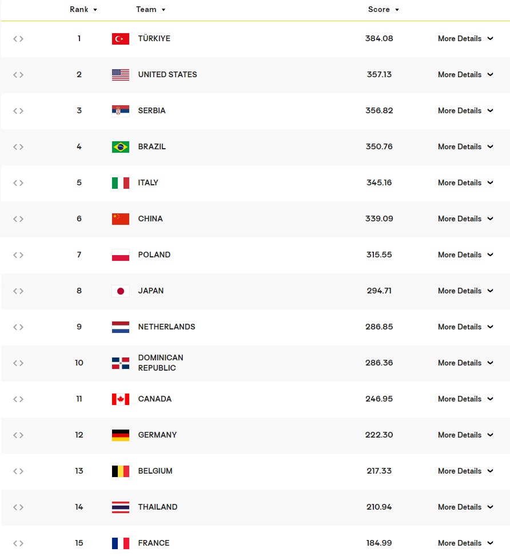Sort table by Rank column
Viewport: 510px width, 556px height.
click(83, 10)
